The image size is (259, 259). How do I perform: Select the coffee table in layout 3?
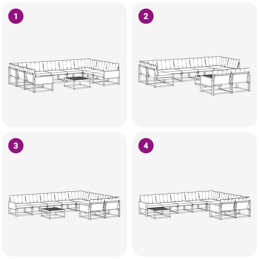pyautogui.click(x=53, y=213)
